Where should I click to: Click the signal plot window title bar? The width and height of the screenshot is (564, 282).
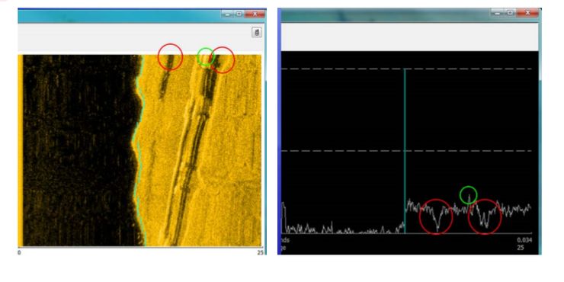385,15
